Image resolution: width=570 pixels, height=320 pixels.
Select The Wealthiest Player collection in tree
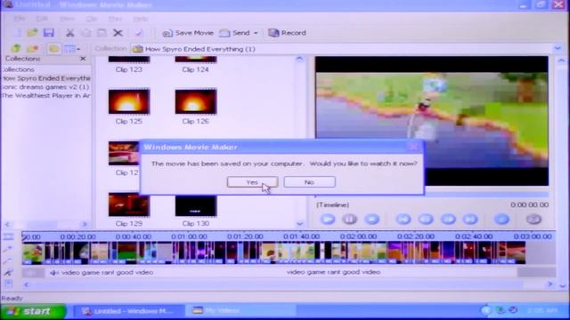(x=46, y=96)
